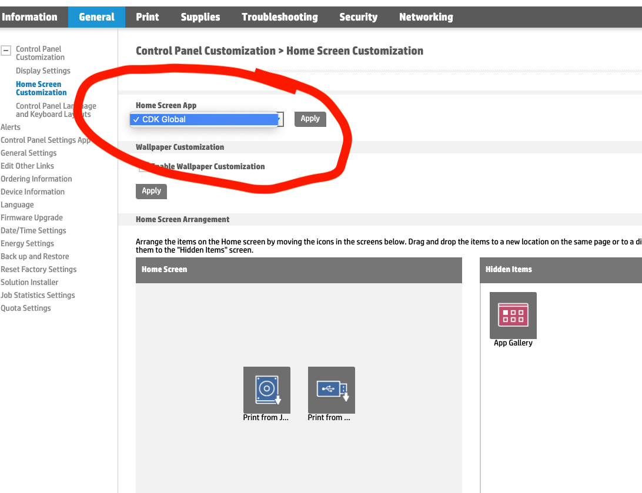Collapse the Control Panel Customization section
Screen dimensions: 642x493
pos(5,49)
